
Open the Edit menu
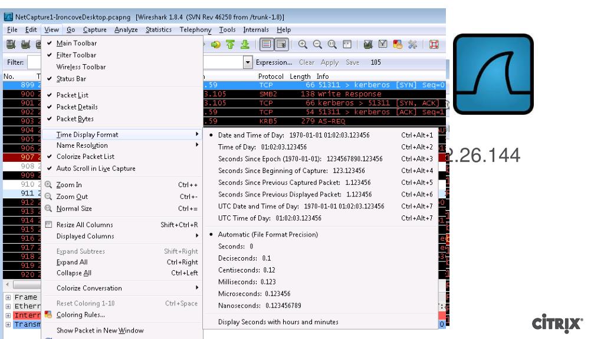(31, 29)
